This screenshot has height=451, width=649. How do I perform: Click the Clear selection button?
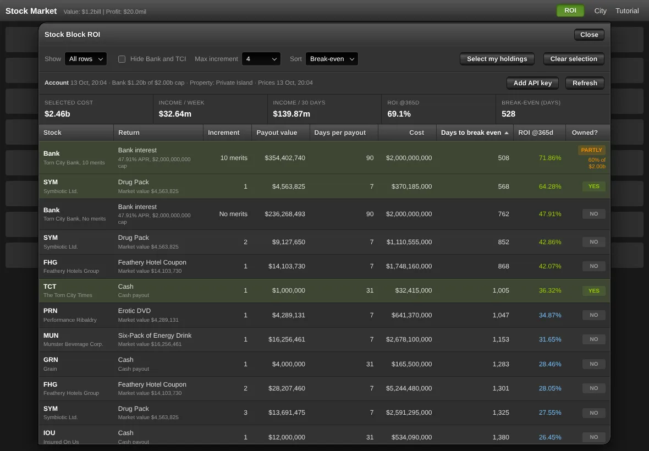click(574, 59)
